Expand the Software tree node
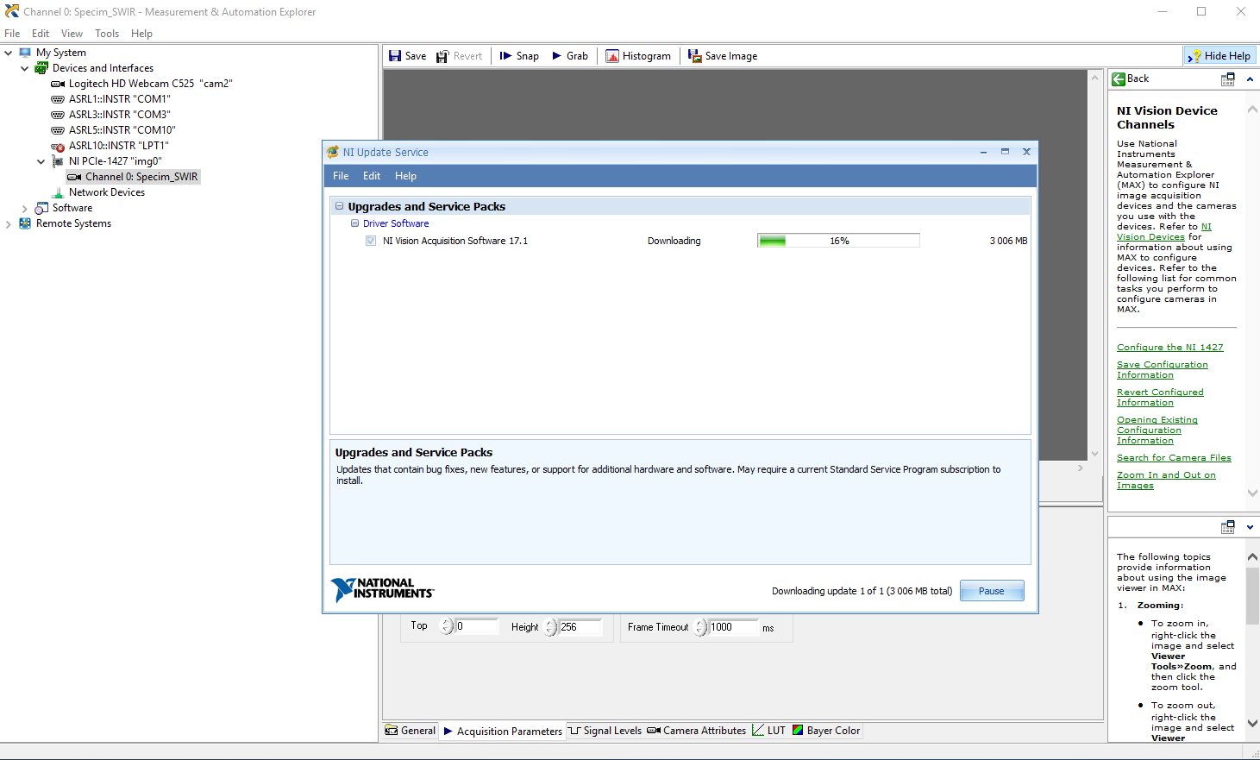Viewport: 1260px width, 760px height. click(x=24, y=209)
